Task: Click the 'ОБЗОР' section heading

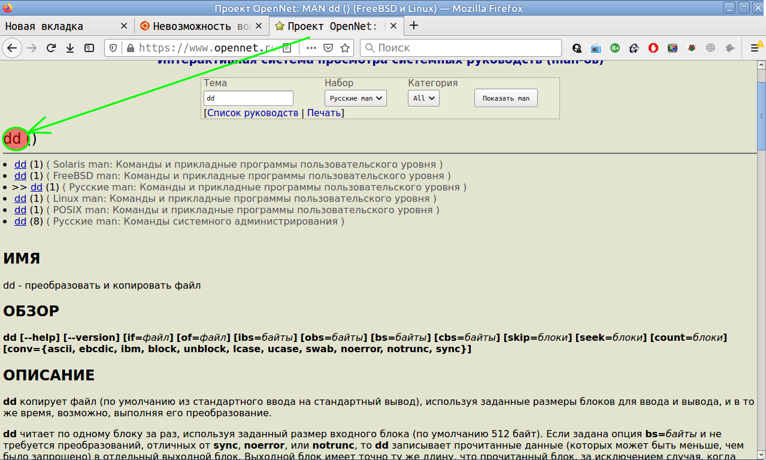Action: tap(31, 311)
